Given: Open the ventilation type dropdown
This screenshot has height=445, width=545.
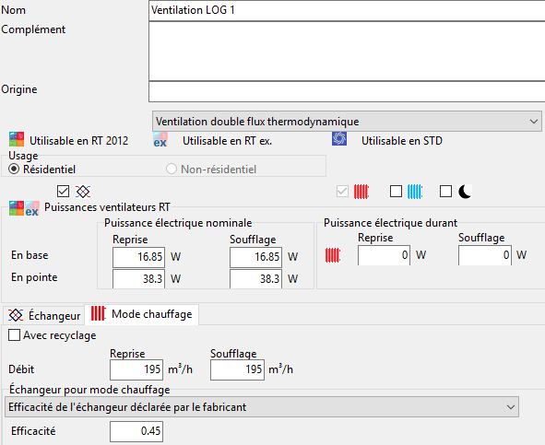Looking at the screenshot, I should pos(347,122).
